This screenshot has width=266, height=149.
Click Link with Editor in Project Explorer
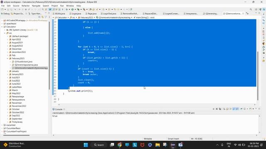point(42,17)
